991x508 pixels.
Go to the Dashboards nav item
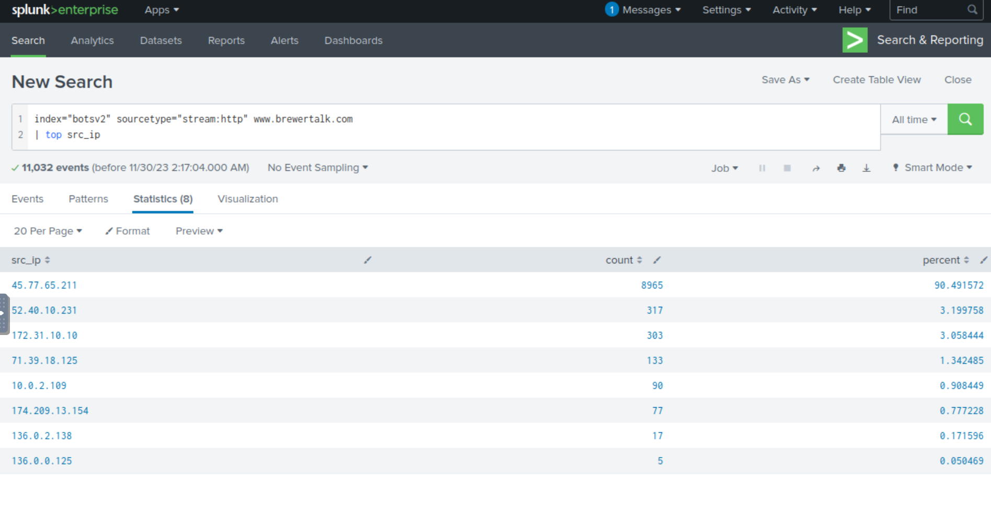(353, 40)
